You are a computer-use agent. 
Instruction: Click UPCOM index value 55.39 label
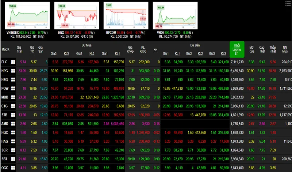[x=120, y=33]
